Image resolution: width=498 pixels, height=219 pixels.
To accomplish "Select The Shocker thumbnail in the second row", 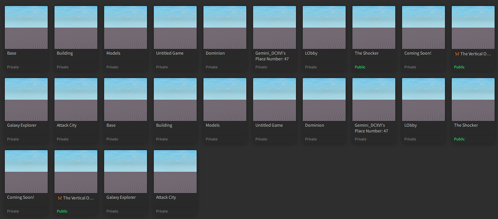I will point(473,99).
